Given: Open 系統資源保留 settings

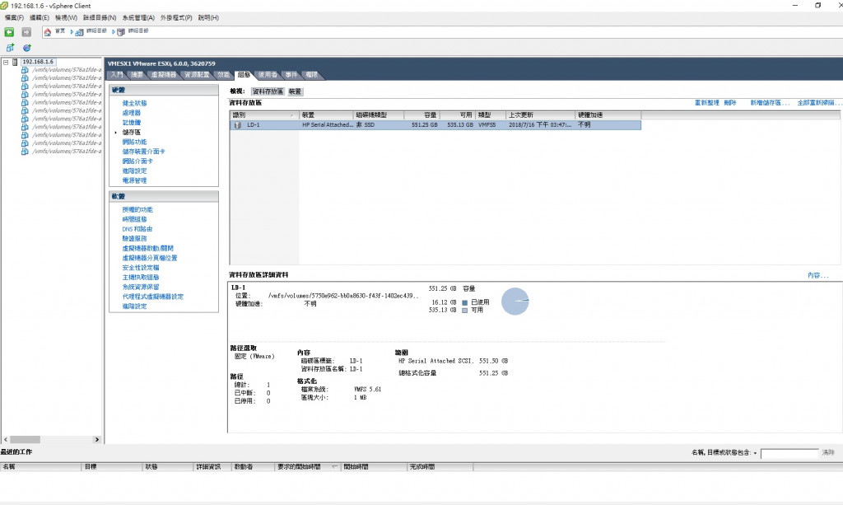Looking at the screenshot, I should tap(141, 288).
